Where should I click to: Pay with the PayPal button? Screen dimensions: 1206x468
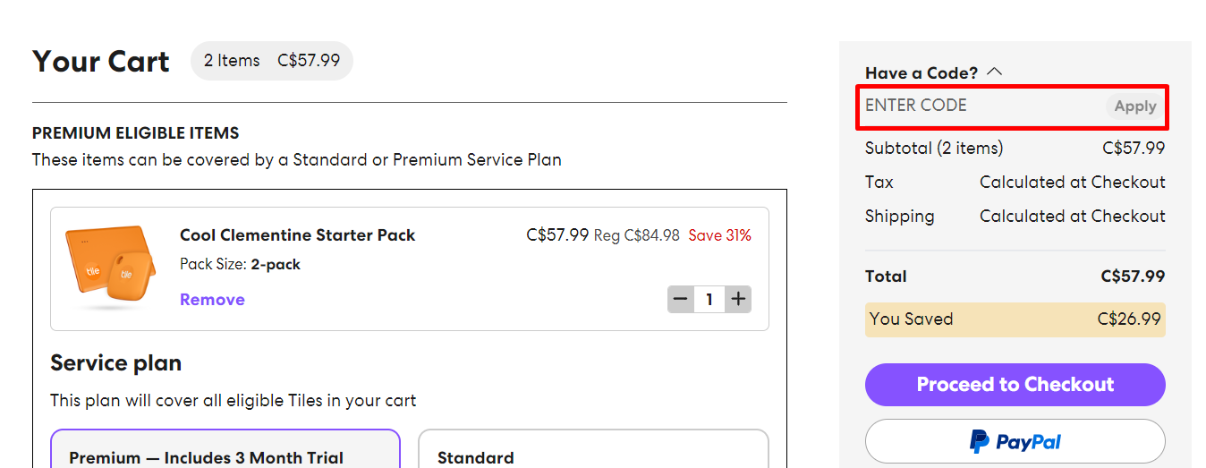click(1015, 441)
